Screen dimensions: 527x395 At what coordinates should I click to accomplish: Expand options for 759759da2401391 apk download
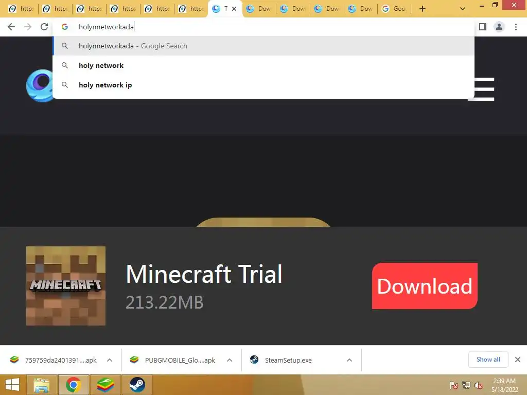click(110, 360)
